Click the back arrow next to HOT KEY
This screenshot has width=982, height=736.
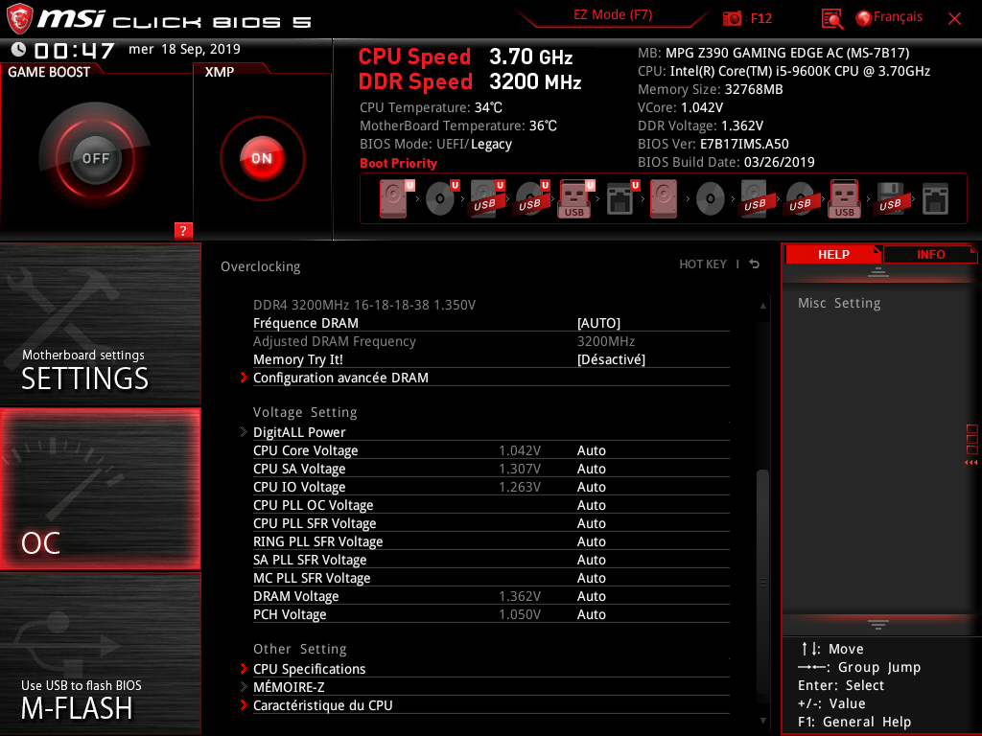point(755,264)
